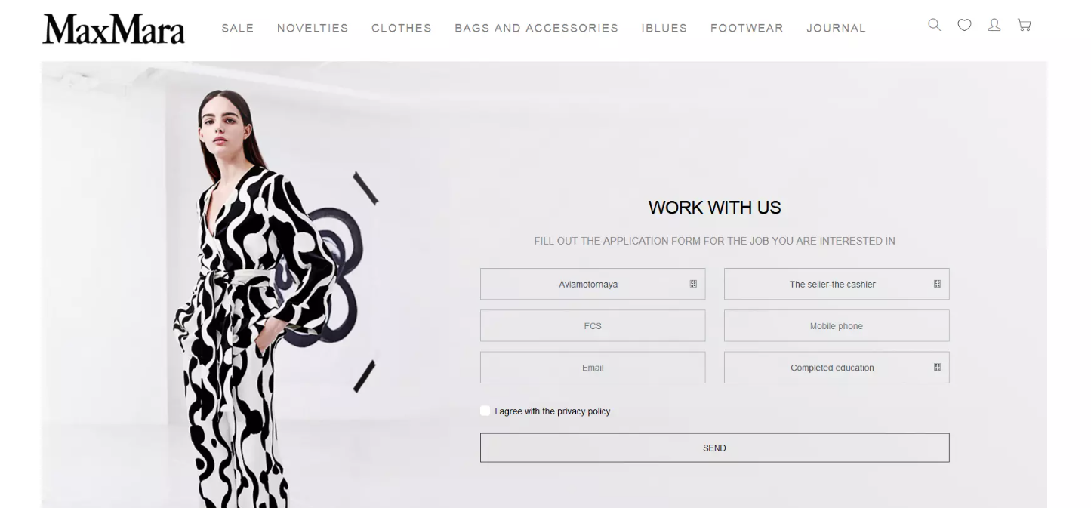Focus the Email input field
Screen dimensions: 1091x508
(593, 368)
